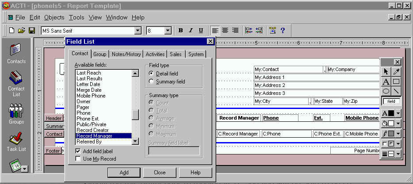Open the Groups view in sidebar
413x184 pixels.
(16, 113)
